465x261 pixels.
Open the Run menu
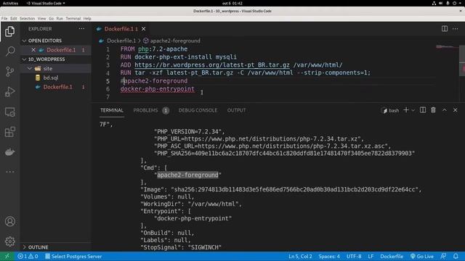pos(60,18)
